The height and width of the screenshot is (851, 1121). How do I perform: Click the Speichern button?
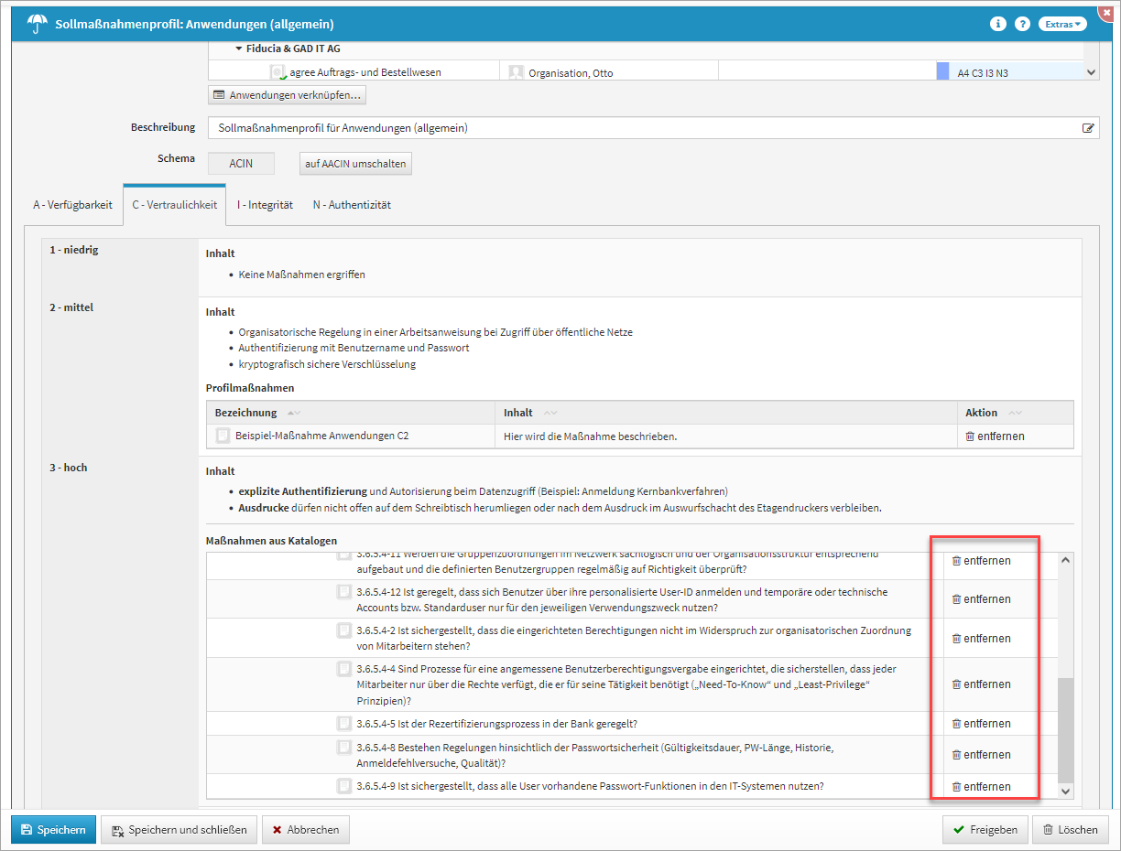coord(53,830)
